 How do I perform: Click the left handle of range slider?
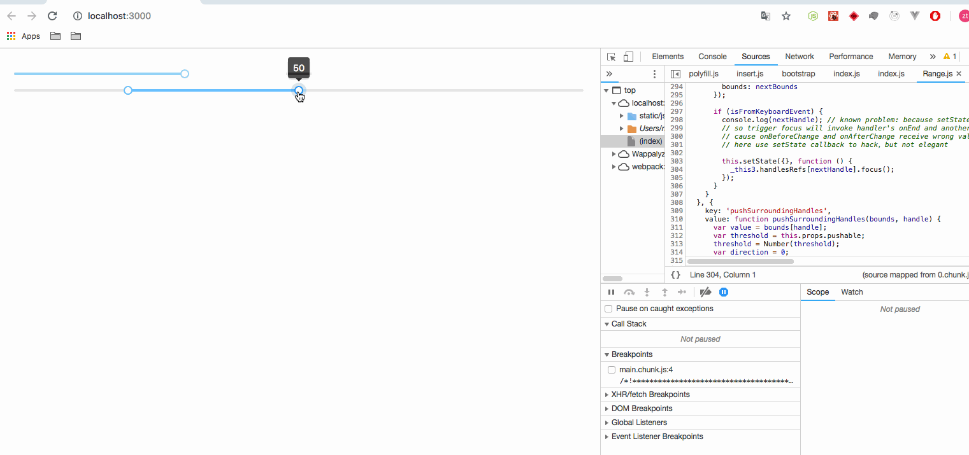point(128,90)
